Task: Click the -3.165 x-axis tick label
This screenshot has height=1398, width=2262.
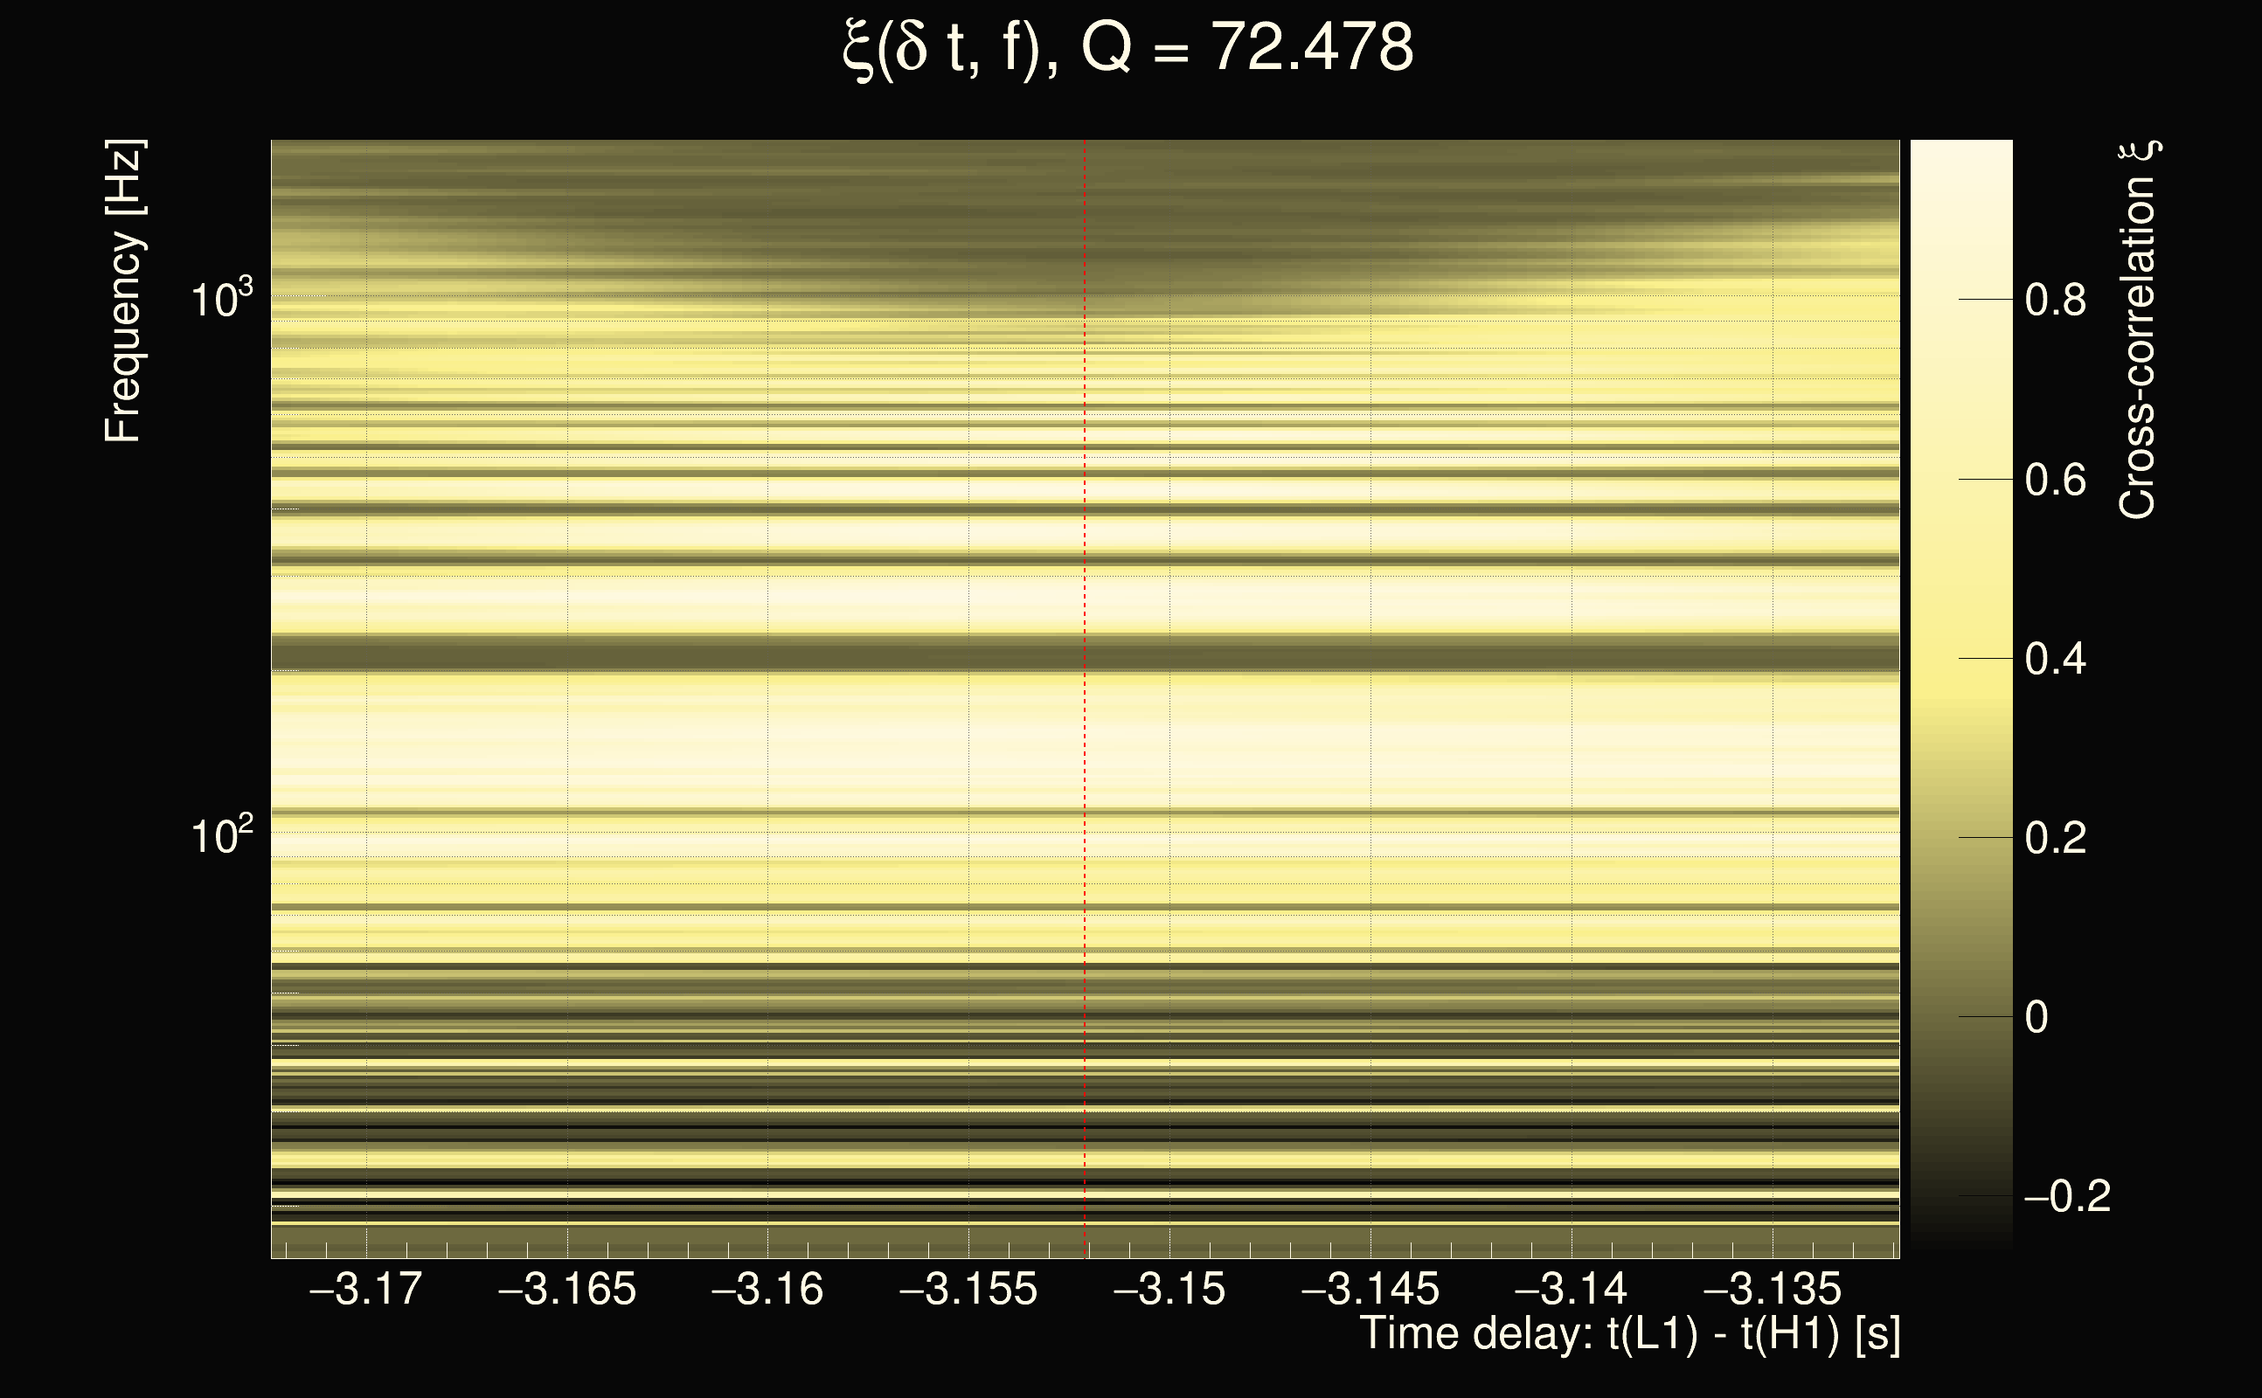Action: point(567,1290)
